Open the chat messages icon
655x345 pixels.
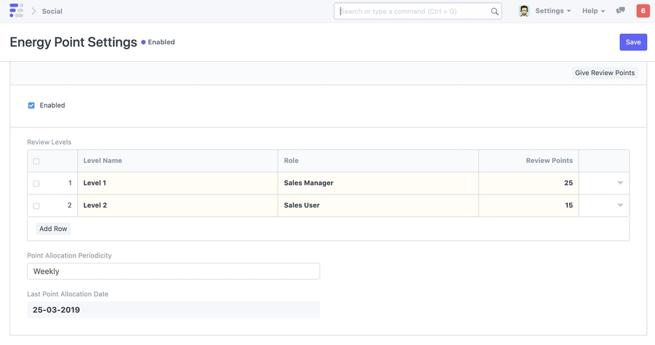[620, 11]
